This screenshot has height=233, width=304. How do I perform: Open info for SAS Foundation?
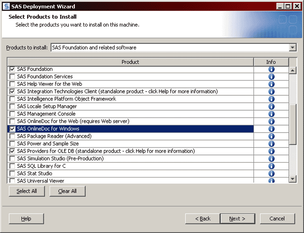coord(271,69)
